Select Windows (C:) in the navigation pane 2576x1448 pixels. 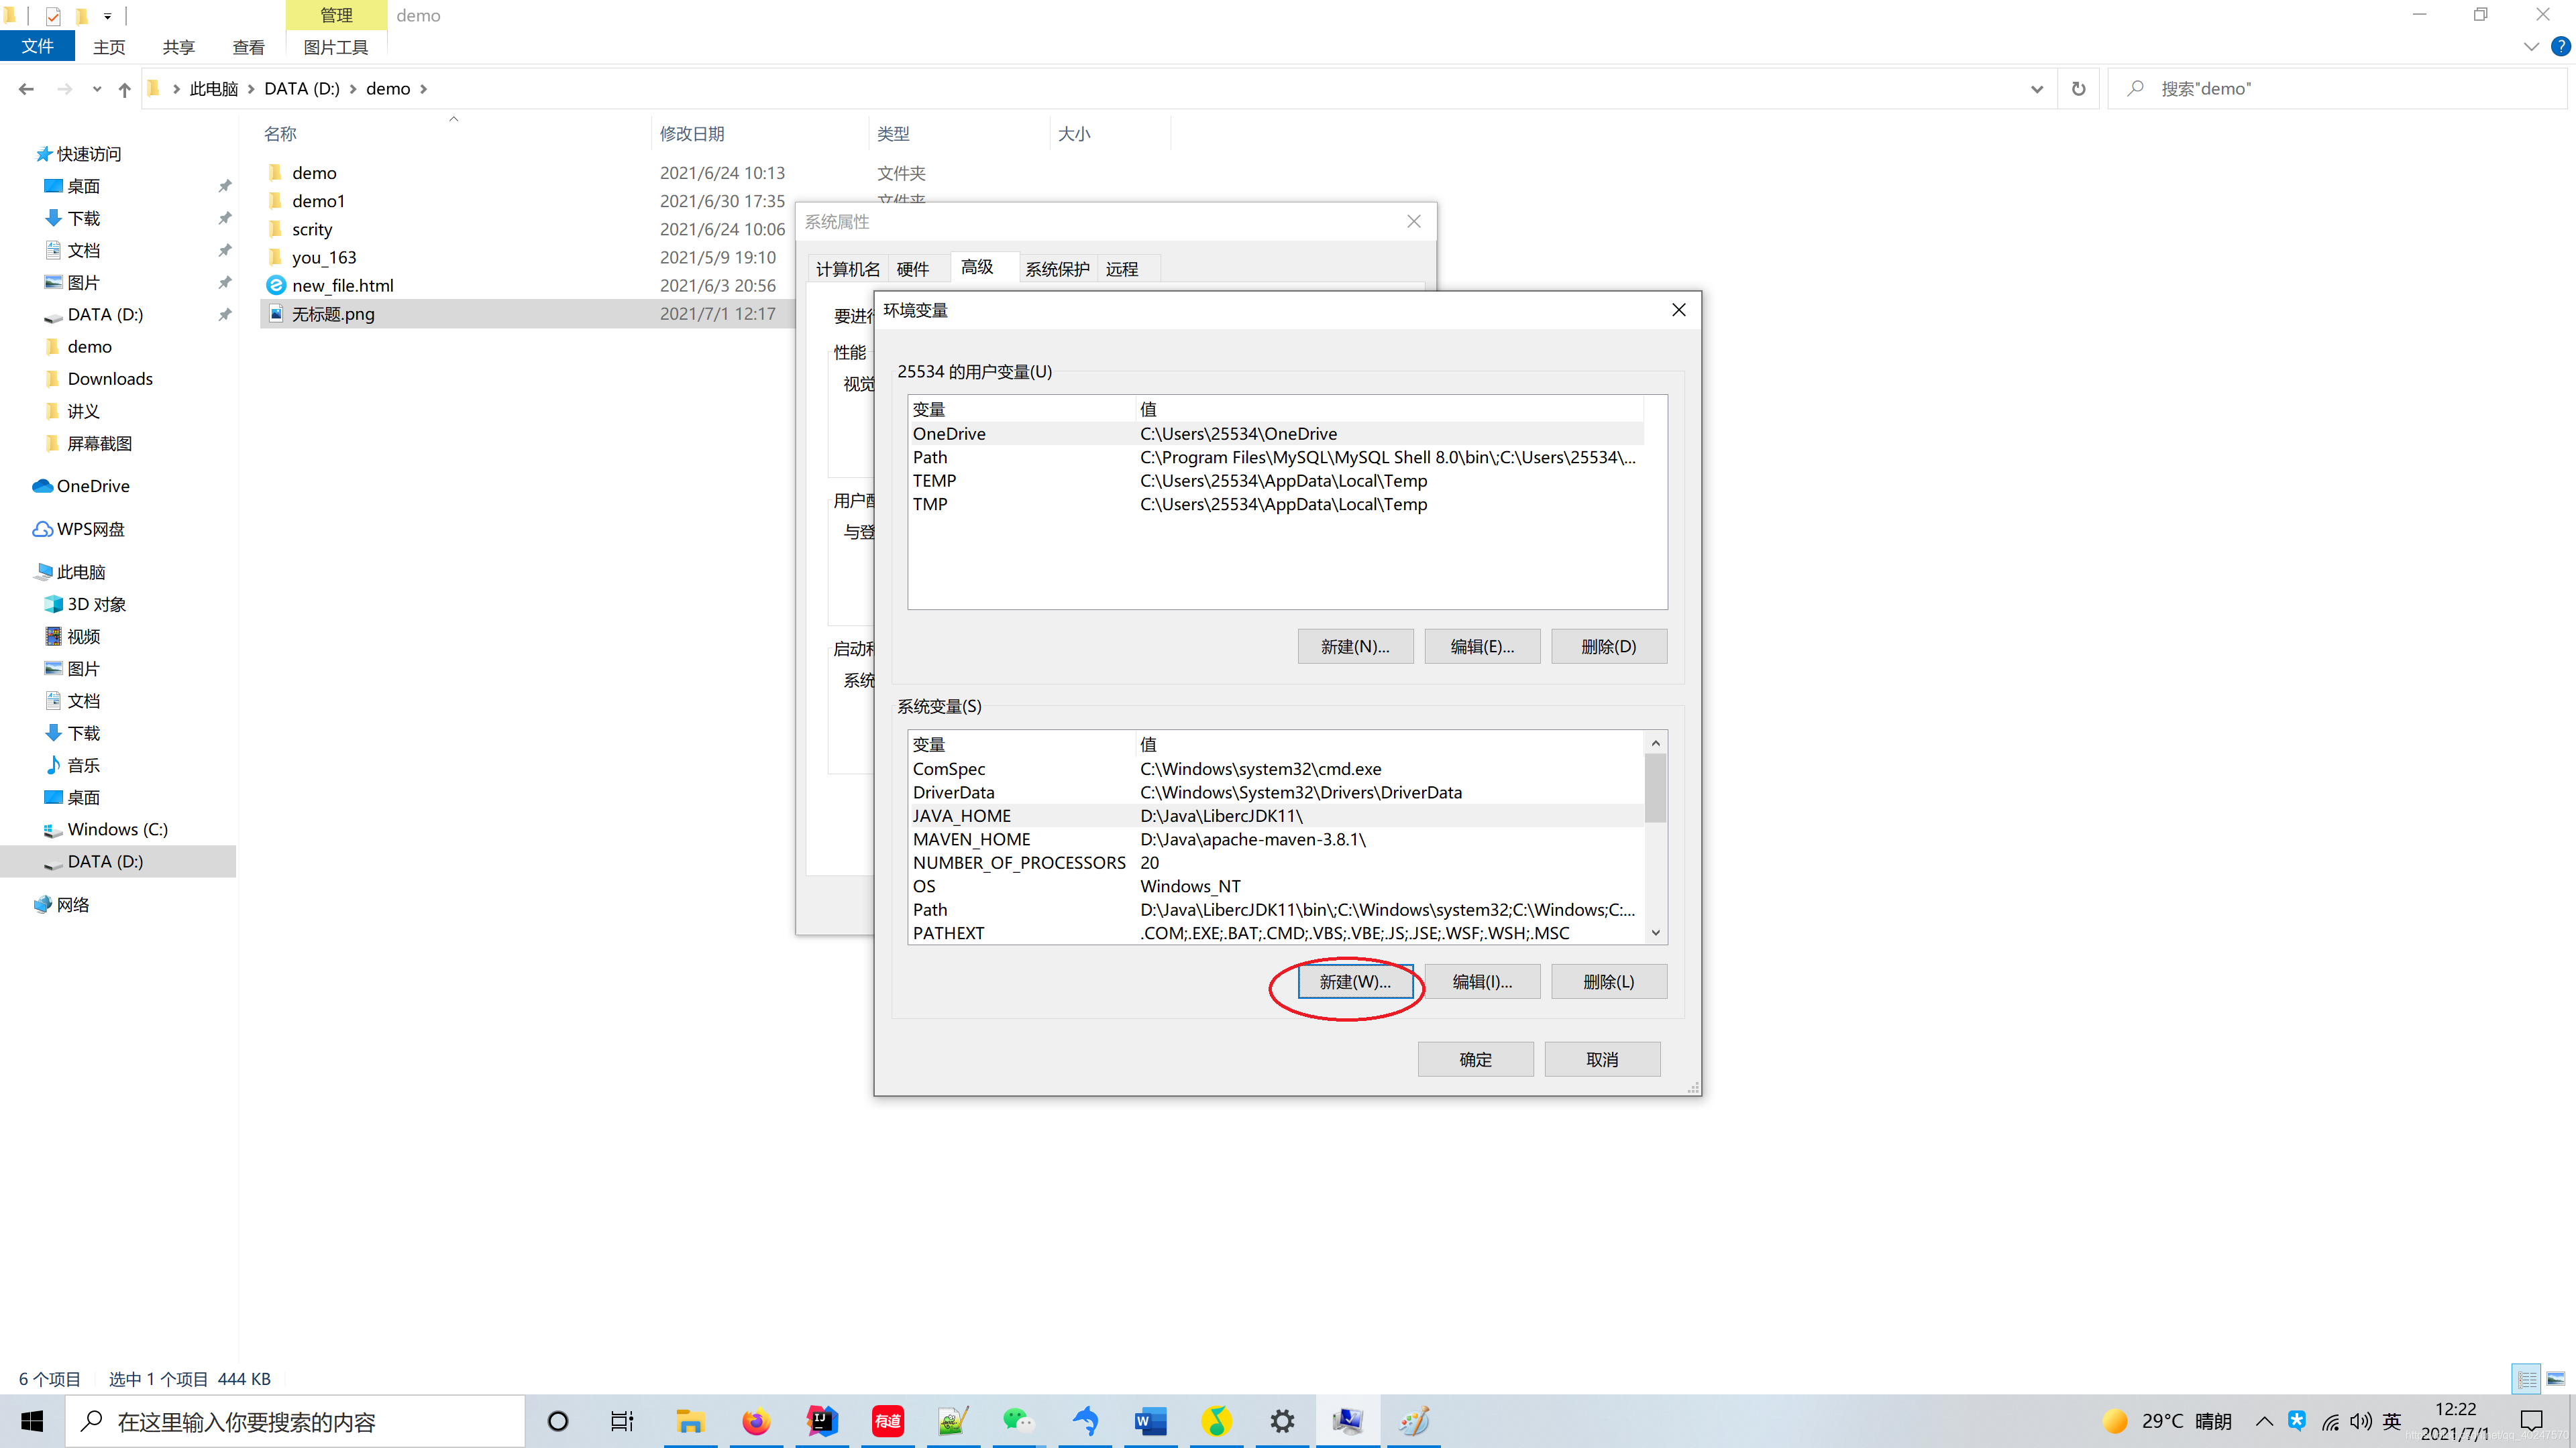point(117,829)
